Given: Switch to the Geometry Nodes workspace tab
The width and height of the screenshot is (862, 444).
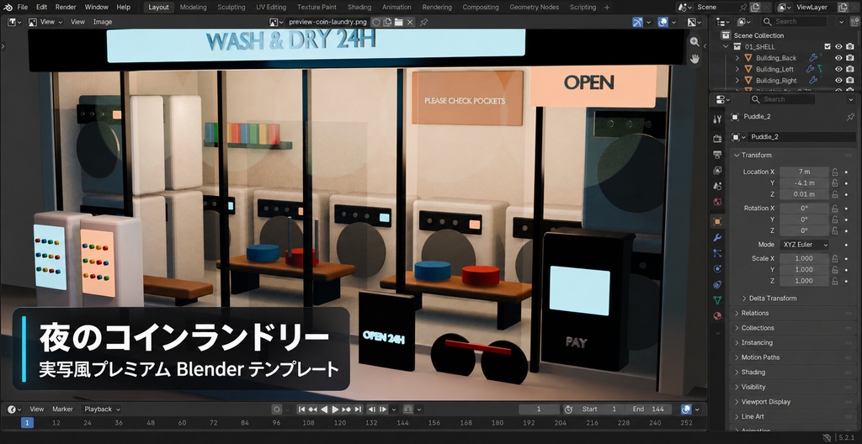Looking at the screenshot, I should tap(534, 7).
